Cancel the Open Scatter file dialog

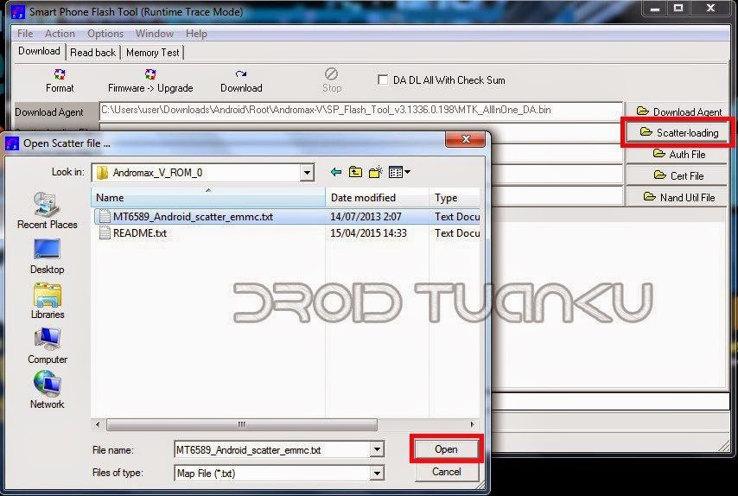tap(446, 472)
